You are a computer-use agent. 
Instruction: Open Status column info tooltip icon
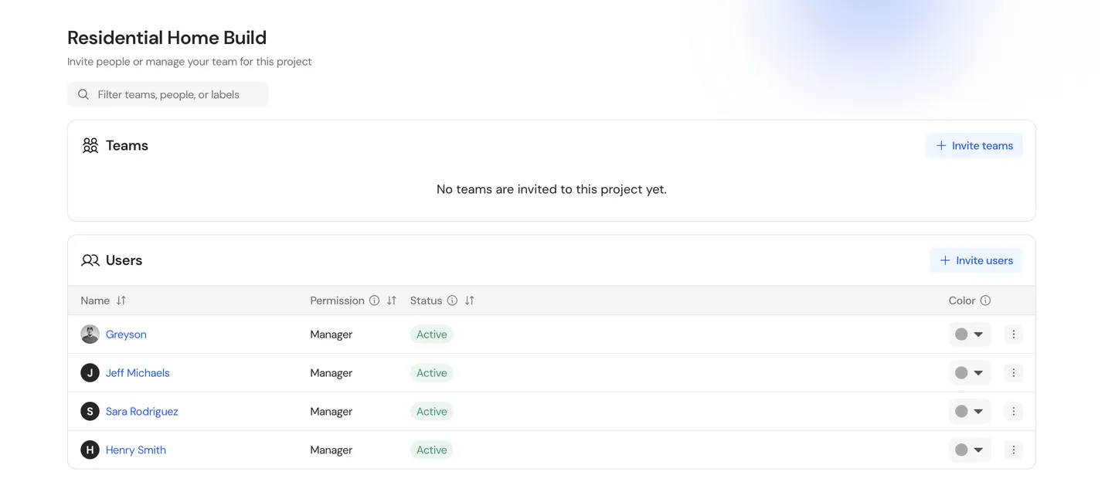452,300
